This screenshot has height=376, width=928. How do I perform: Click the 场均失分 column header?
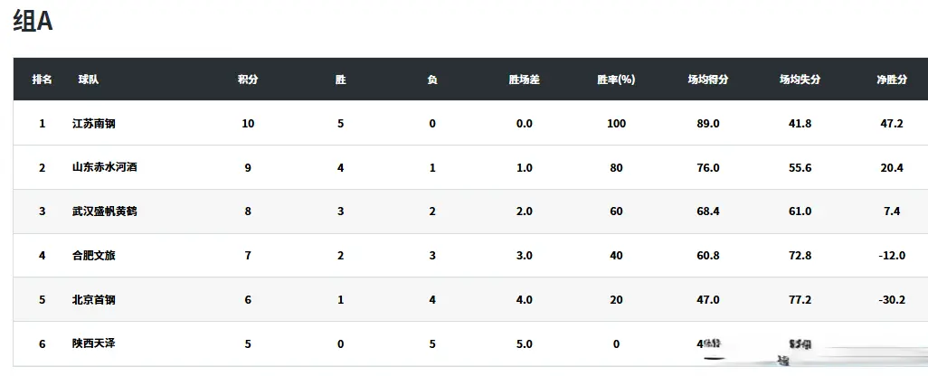click(x=800, y=80)
